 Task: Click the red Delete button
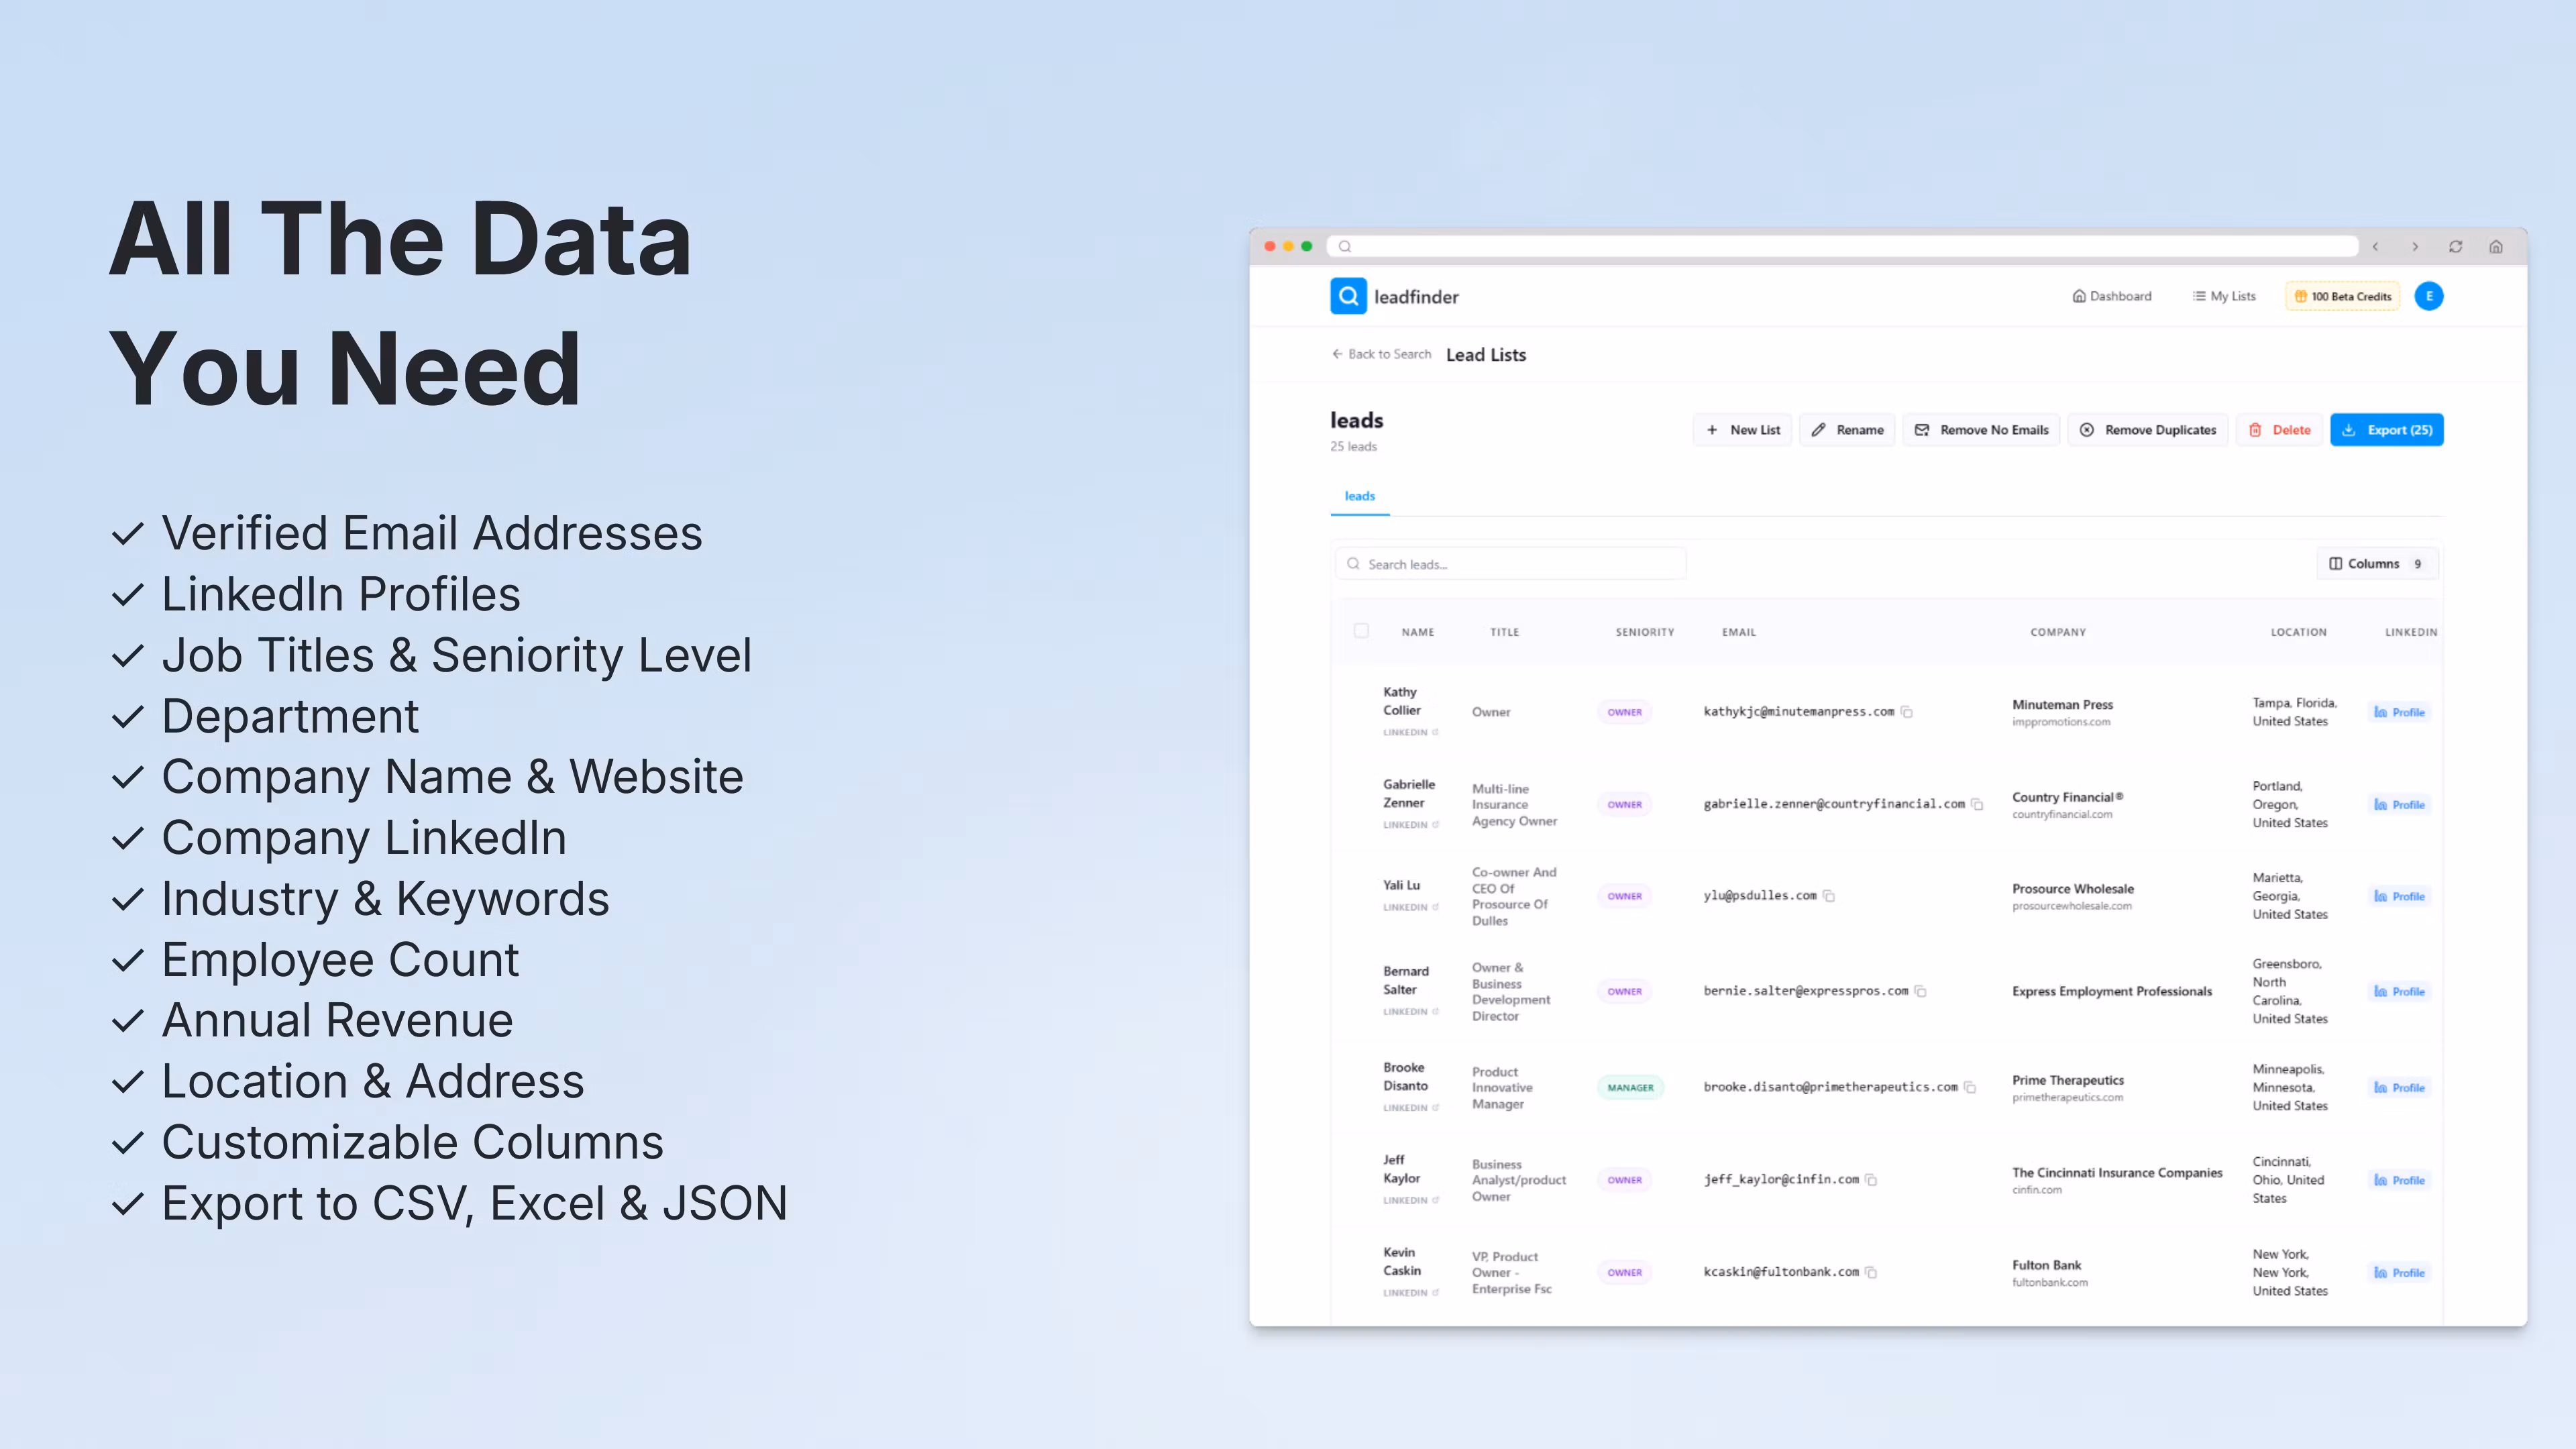(x=2279, y=430)
